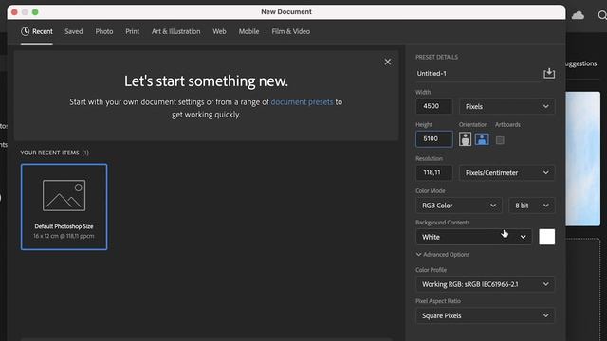Click the search magnifier icon at top right
This screenshot has width=607, height=341.
pos(602,15)
